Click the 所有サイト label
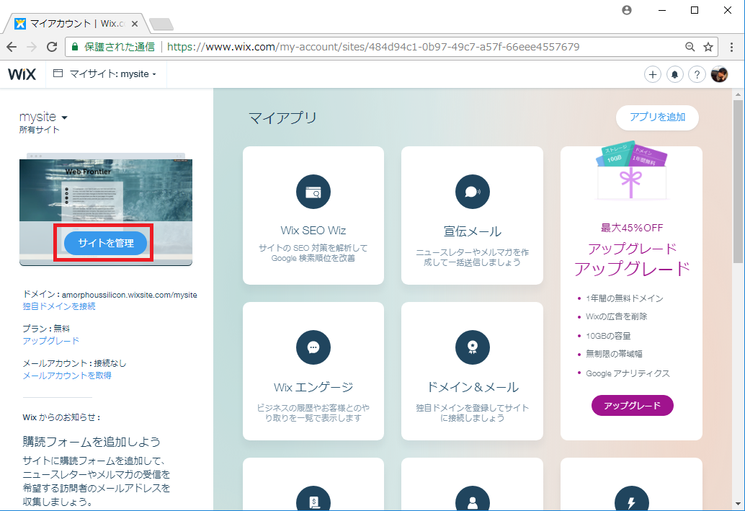745x511 pixels. pyautogui.click(x=40, y=130)
